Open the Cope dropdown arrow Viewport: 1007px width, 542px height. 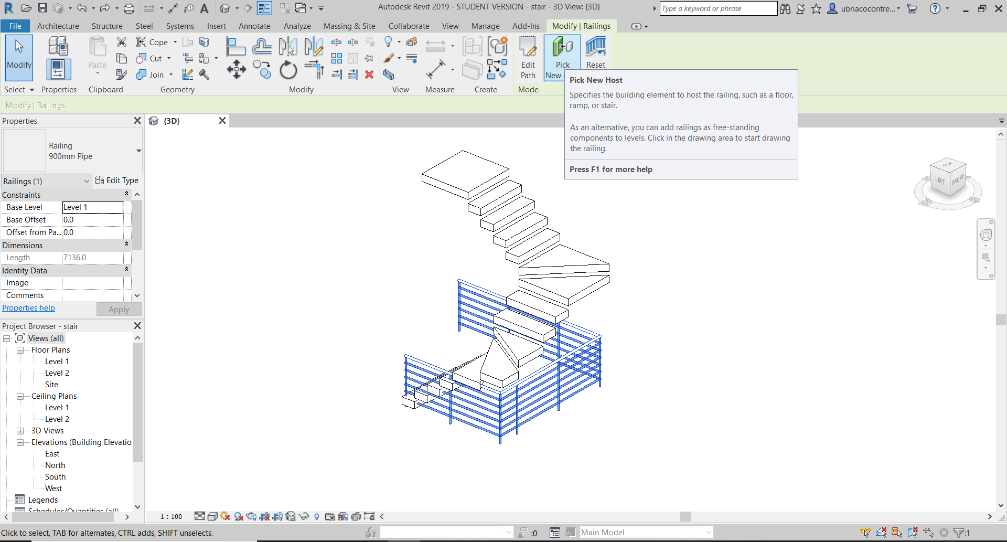point(175,42)
